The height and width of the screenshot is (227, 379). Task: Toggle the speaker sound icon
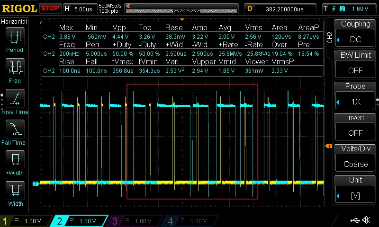point(367,220)
